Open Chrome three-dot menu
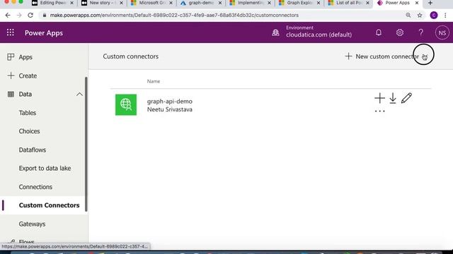Screen dimensions: 453x254 click(445, 16)
